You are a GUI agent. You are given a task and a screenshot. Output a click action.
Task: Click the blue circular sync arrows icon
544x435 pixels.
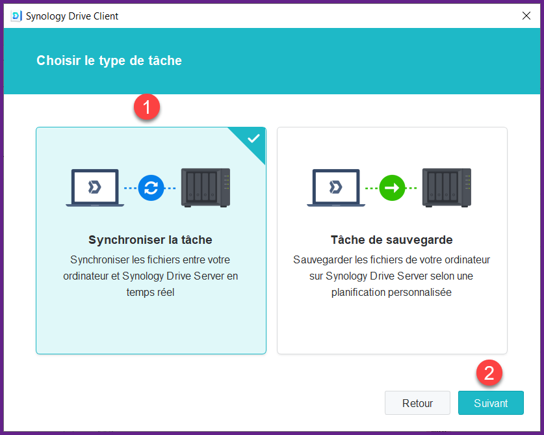(151, 188)
